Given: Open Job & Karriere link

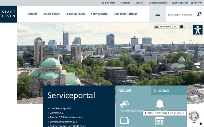Looking at the screenshot, I should (108, 3).
